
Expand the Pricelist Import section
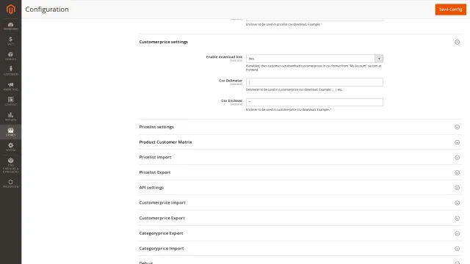[x=457, y=158]
